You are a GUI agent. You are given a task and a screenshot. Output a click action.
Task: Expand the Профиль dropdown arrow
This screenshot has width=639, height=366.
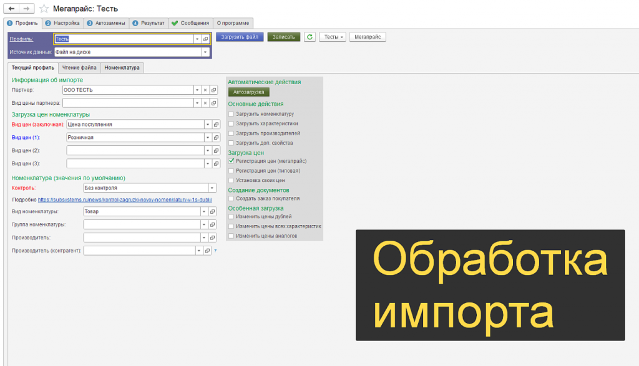tap(197, 39)
